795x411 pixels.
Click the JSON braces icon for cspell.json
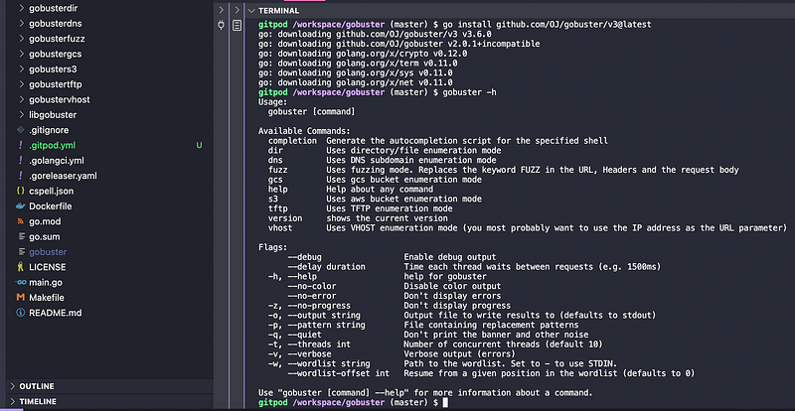click(x=20, y=191)
